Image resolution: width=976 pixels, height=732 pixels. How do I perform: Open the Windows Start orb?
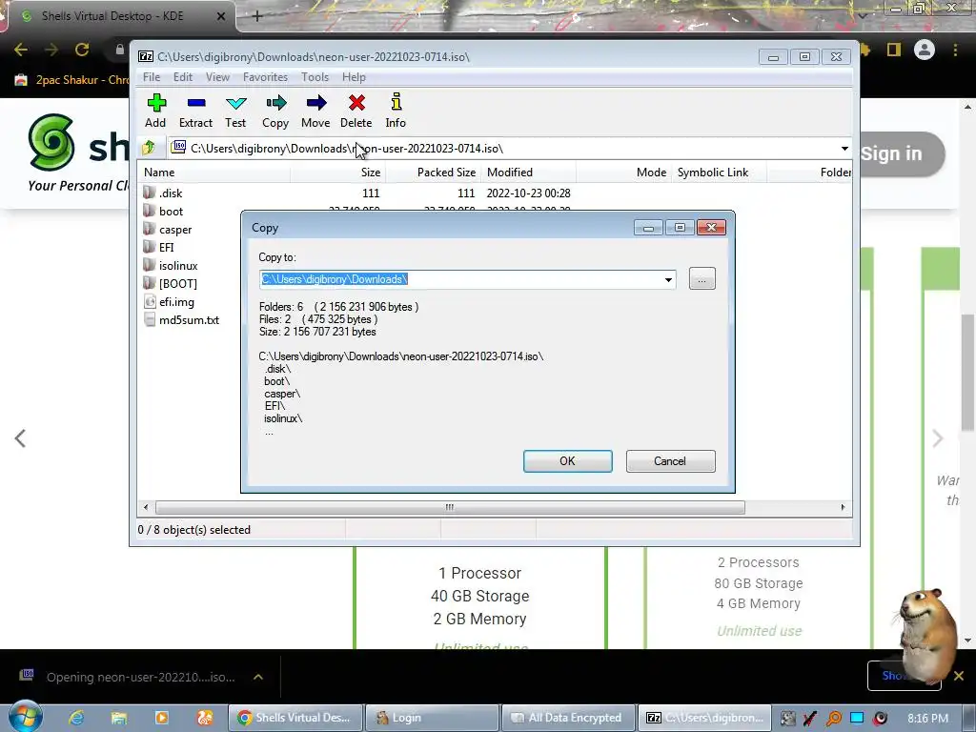coord(25,716)
